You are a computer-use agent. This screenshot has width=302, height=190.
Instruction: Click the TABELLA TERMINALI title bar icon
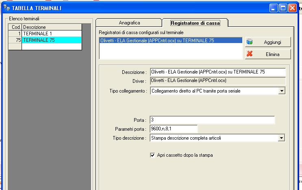tap(7, 8)
